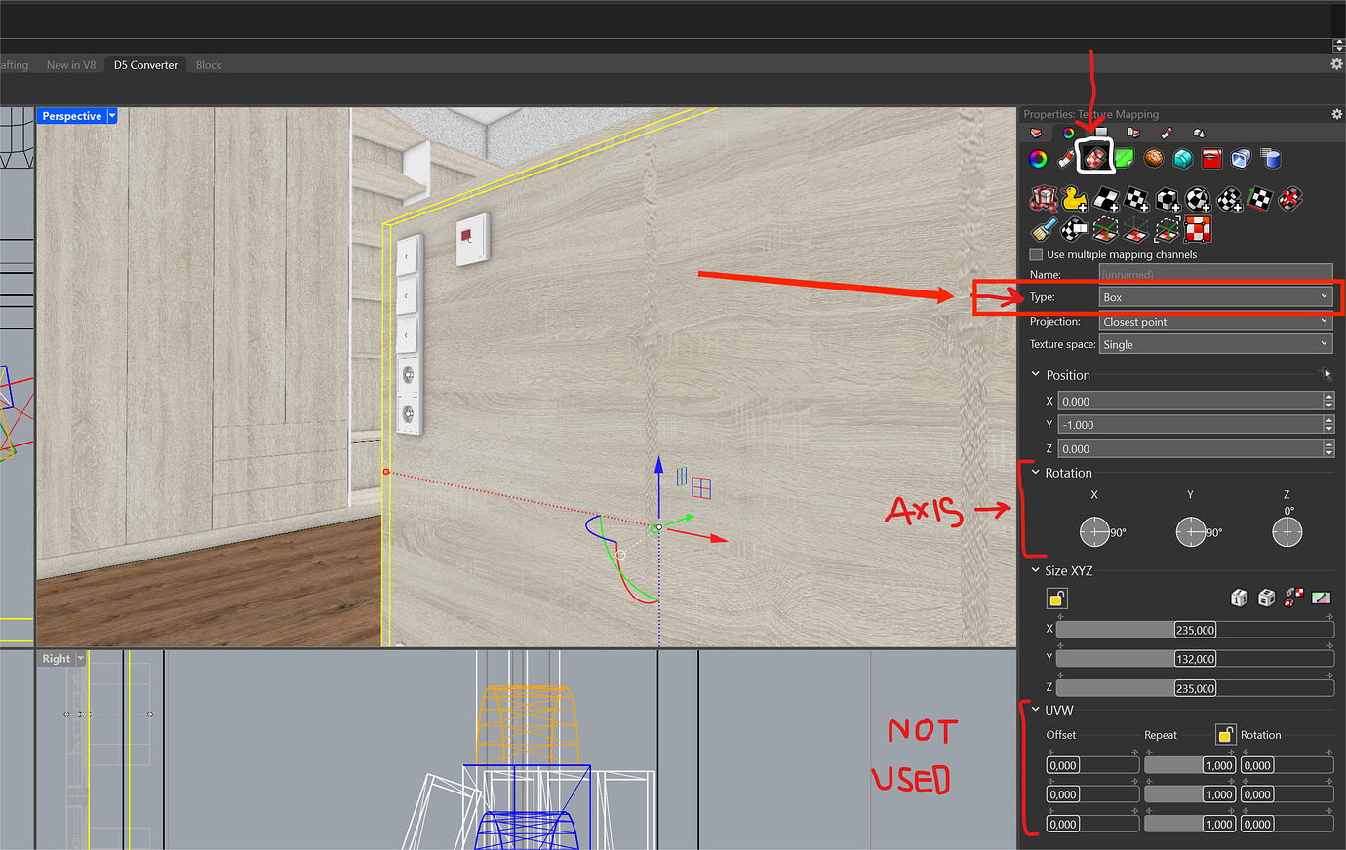Switch to the D5 Converter tab
The height and width of the screenshot is (850, 1346).
pyautogui.click(x=145, y=64)
